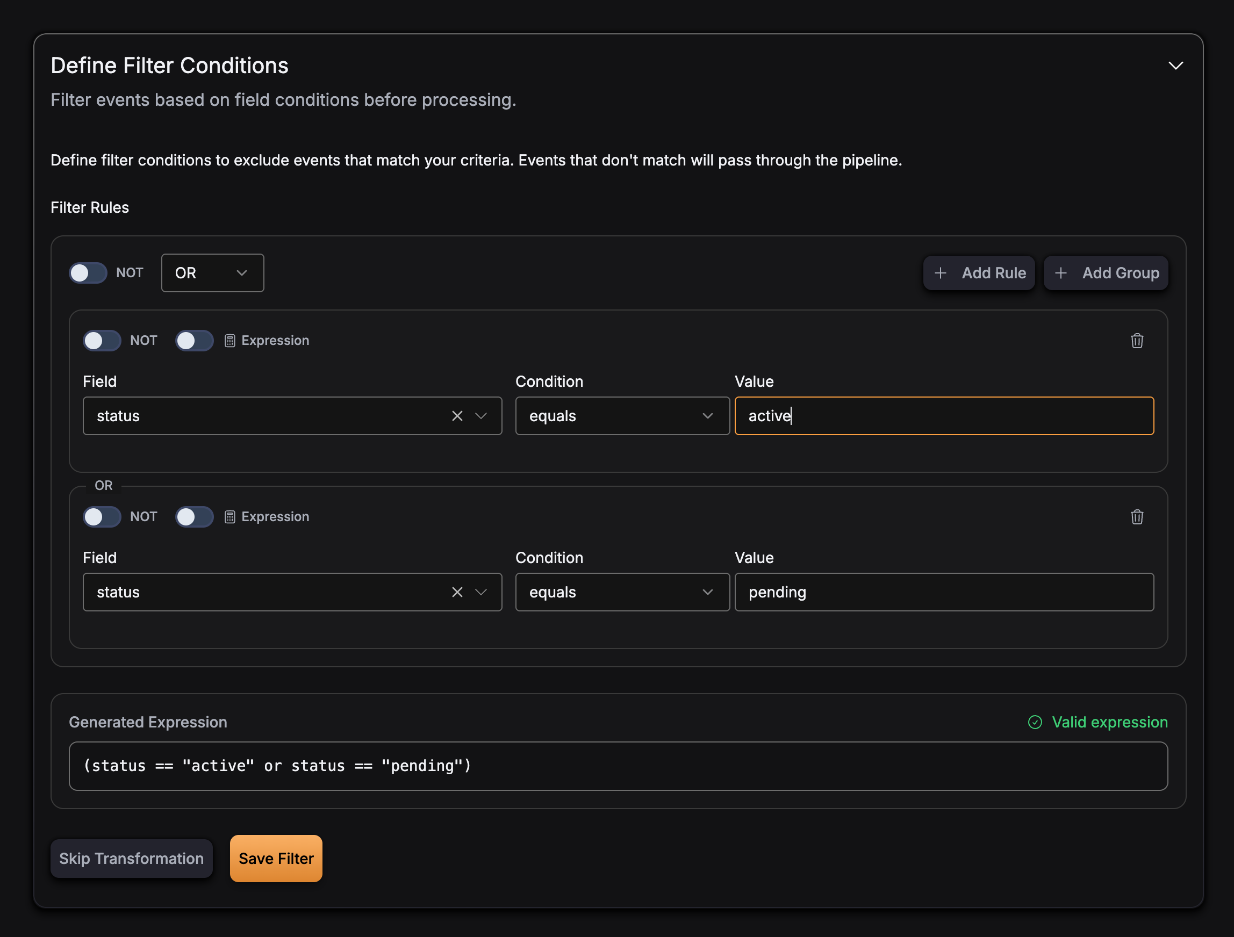Delete the second status equals pending rule
This screenshot has height=937, width=1234.
pyautogui.click(x=1138, y=517)
